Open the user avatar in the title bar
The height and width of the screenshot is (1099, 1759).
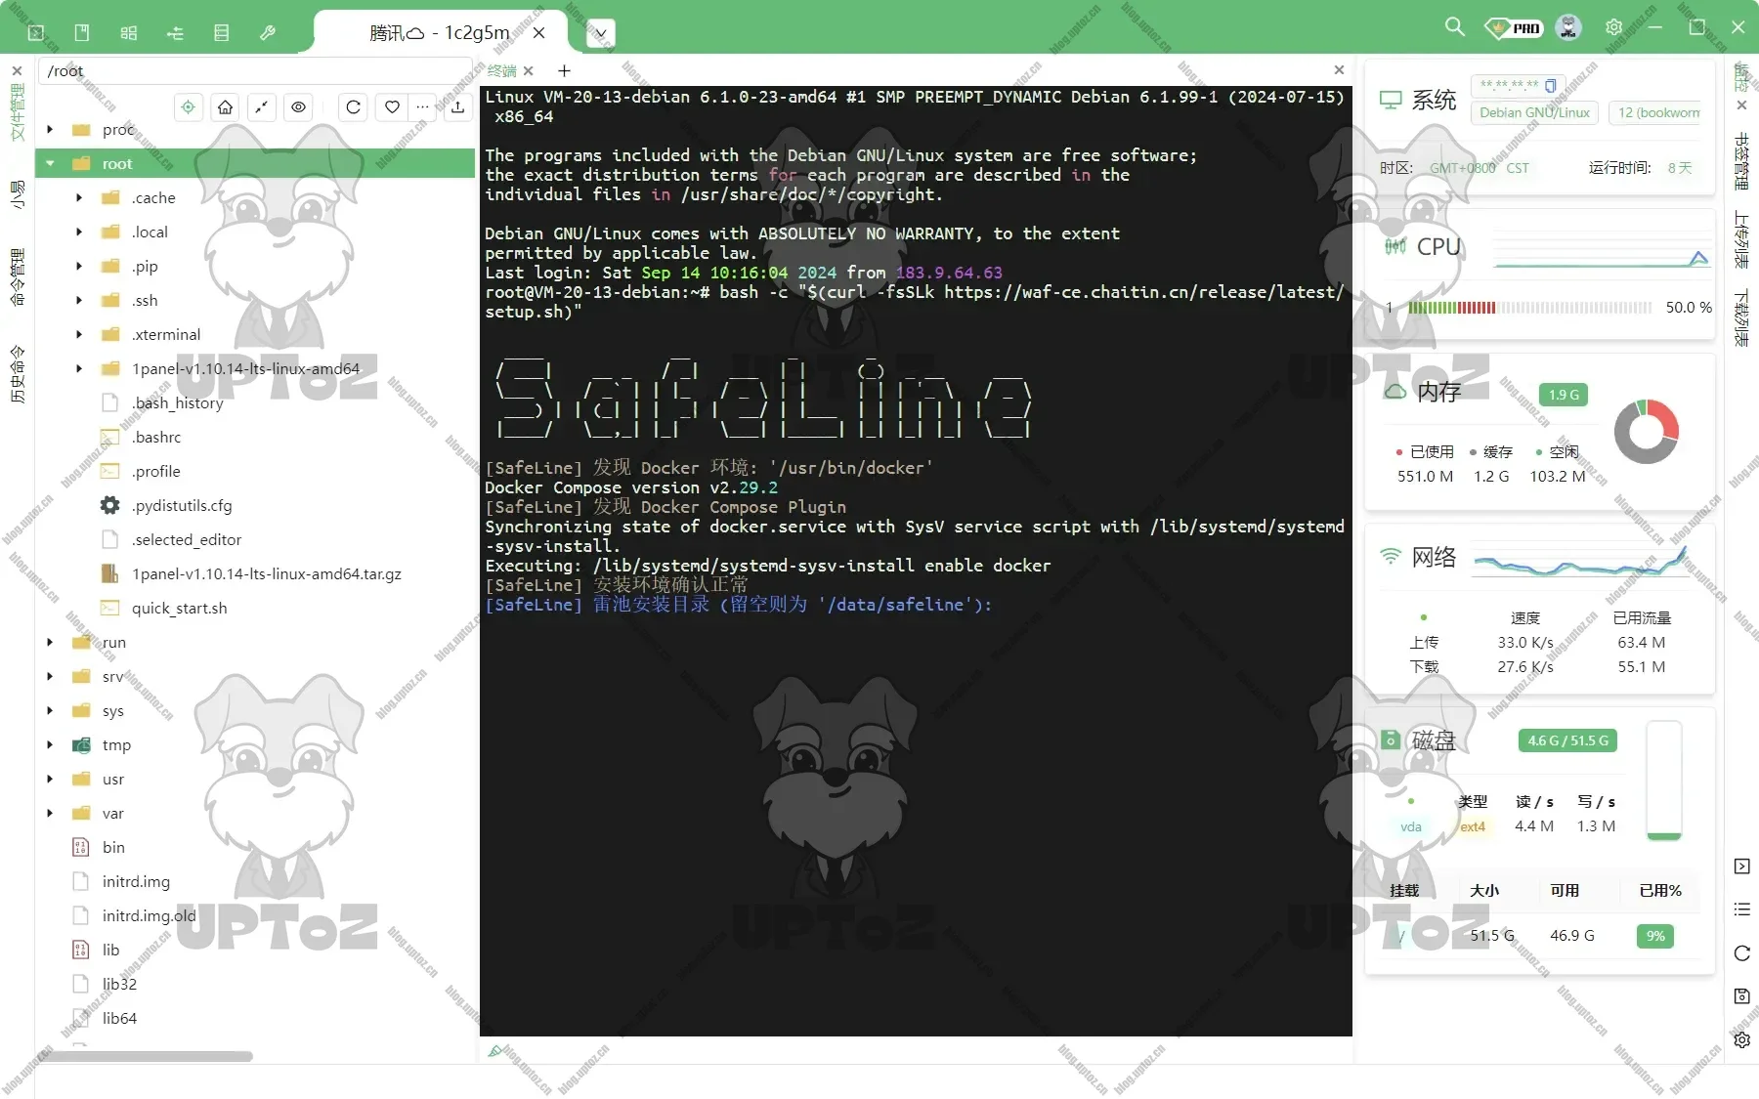(x=1568, y=27)
